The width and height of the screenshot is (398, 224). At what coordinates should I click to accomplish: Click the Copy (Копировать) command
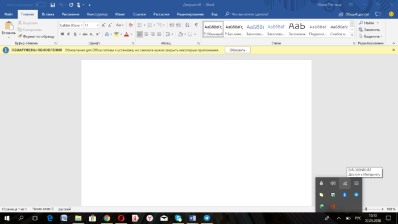coord(30,30)
